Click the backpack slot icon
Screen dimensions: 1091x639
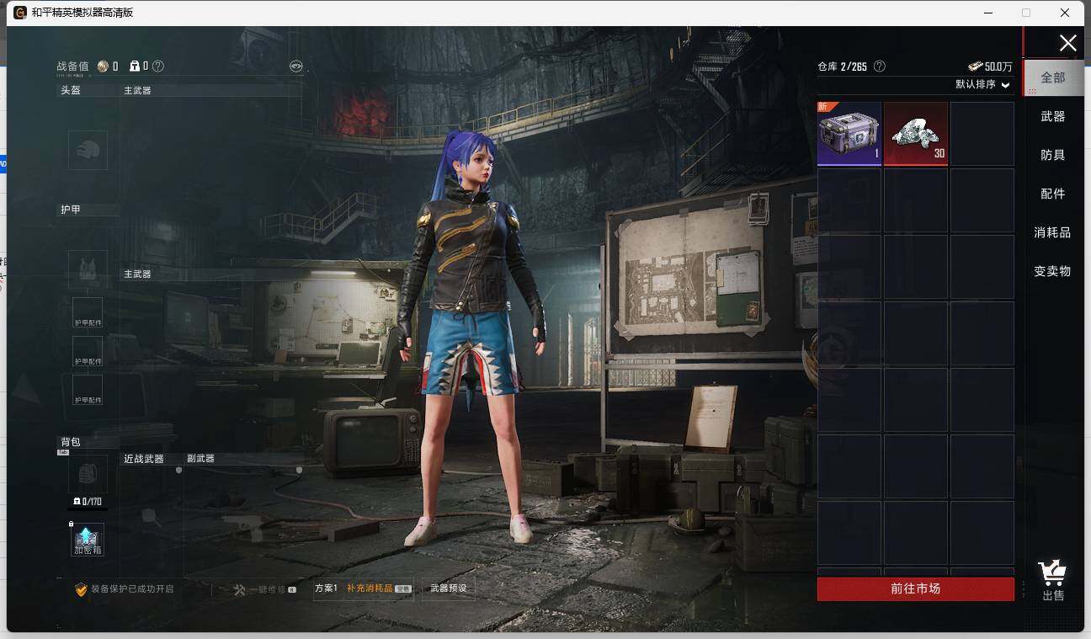pyautogui.click(x=88, y=474)
